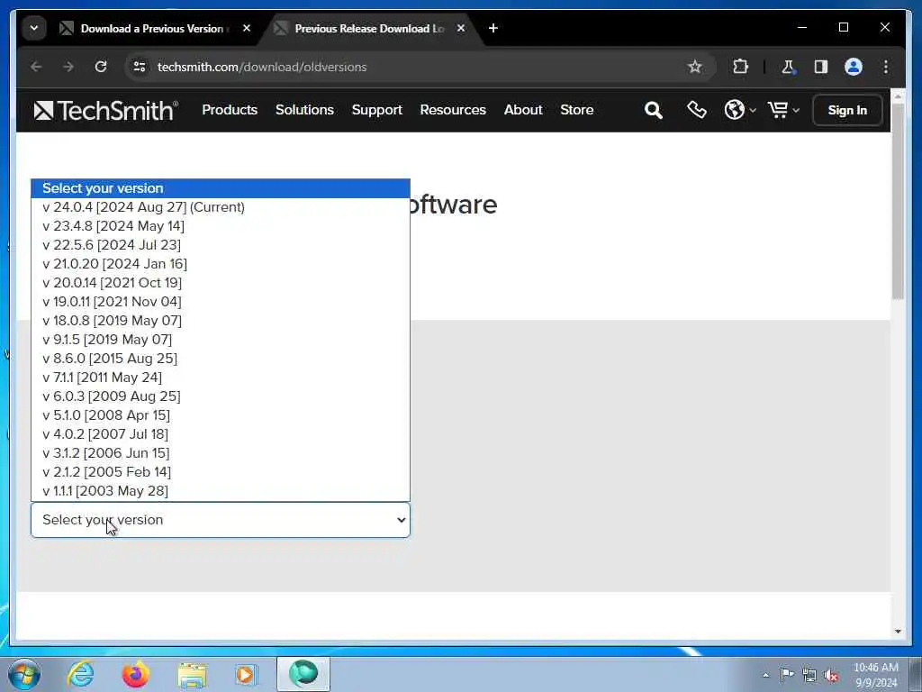Open the Resources menu
922x692 pixels.
click(x=453, y=110)
